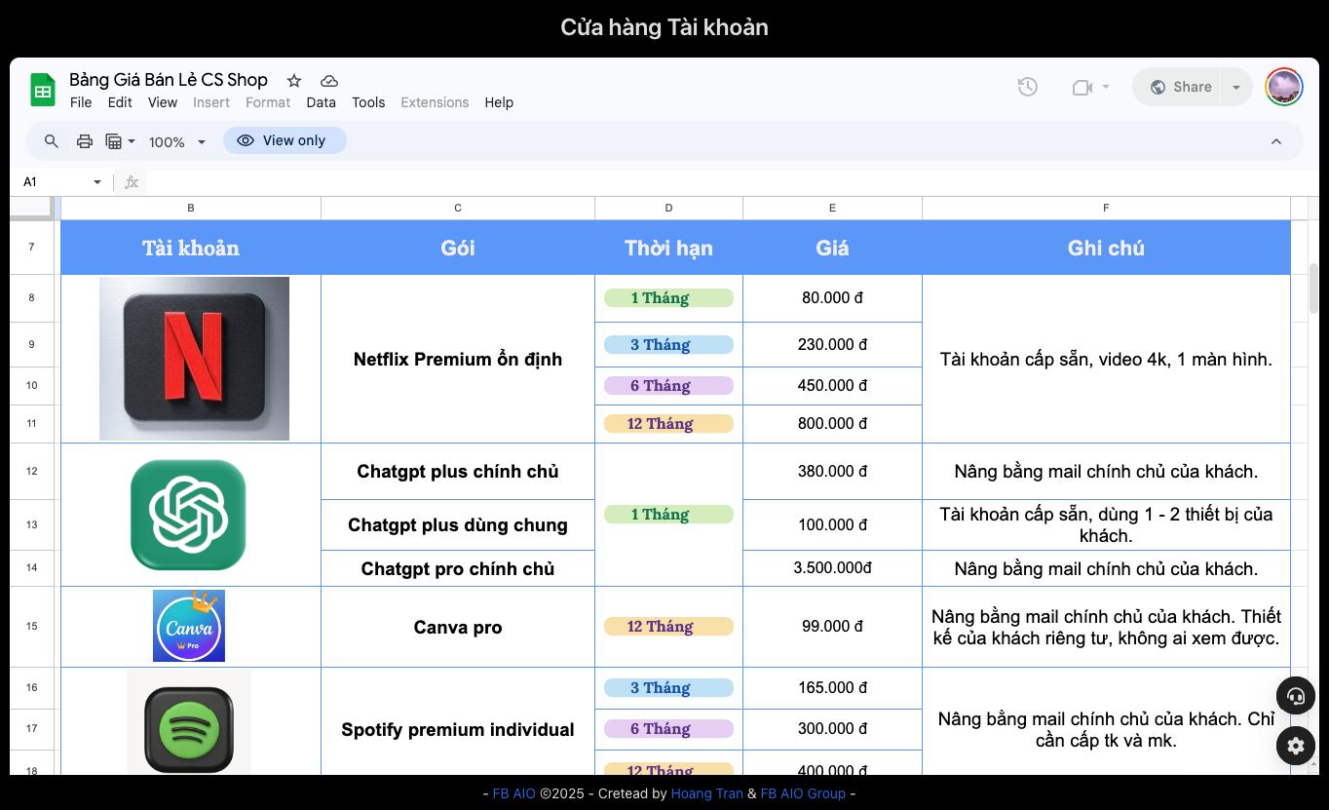
Task: Open version history clock icon
Action: click(x=1027, y=87)
